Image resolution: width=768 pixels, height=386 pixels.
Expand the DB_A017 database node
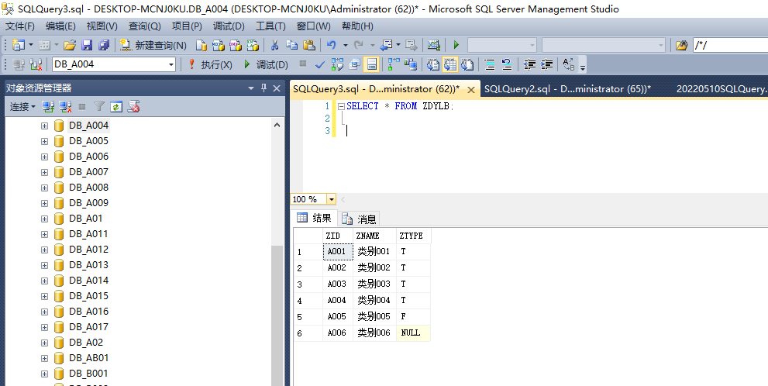point(45,327)
